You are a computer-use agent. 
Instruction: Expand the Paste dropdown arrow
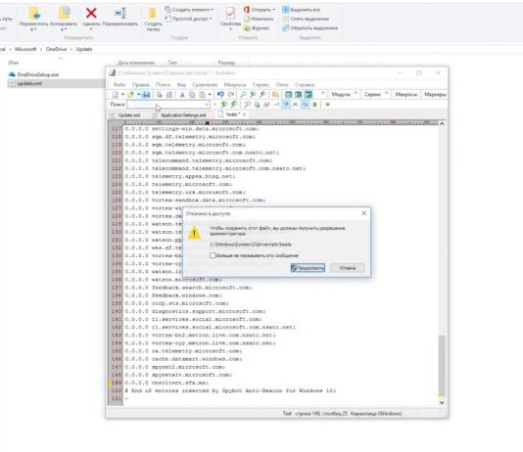pyautogui.click(x=210, y=95)
